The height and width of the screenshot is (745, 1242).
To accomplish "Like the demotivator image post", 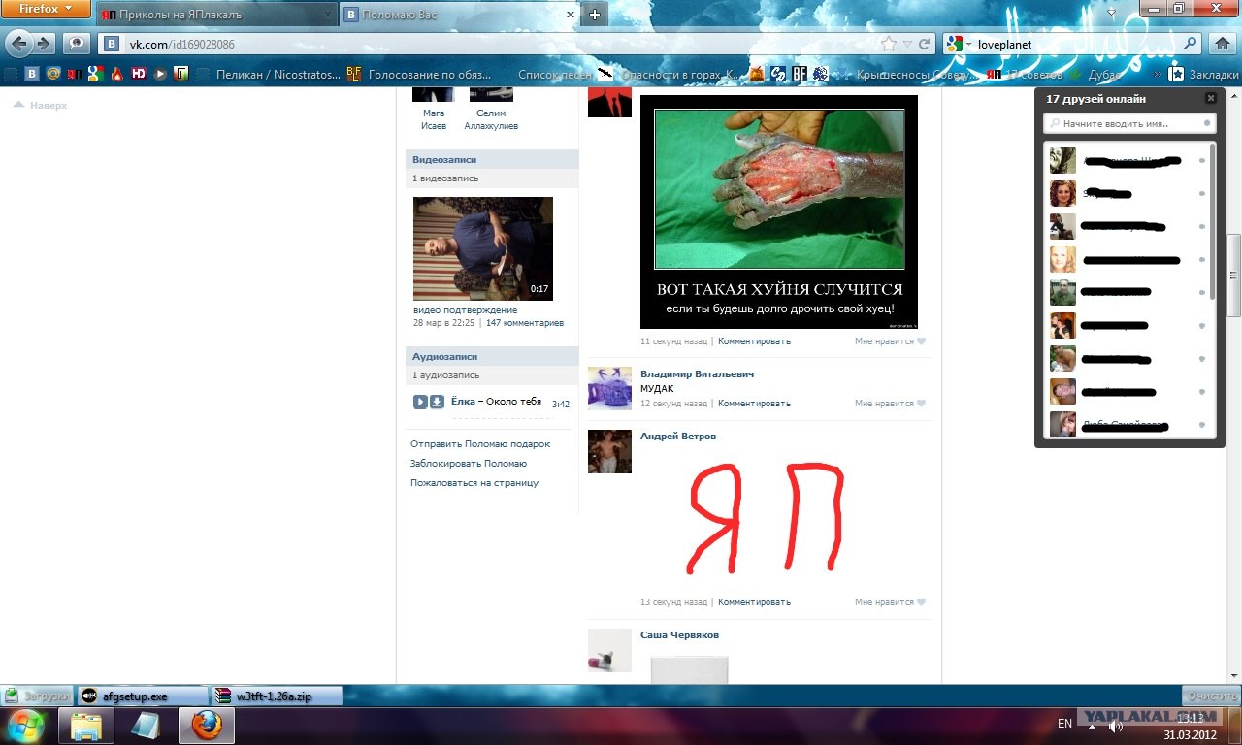I will click(x=890, y=341).
